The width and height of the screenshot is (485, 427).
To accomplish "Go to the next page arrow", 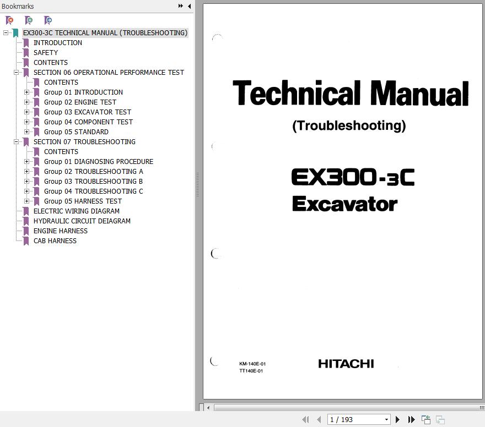I will click(x=397, y=419).
